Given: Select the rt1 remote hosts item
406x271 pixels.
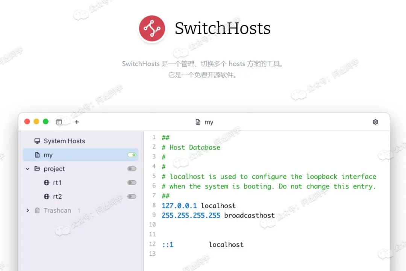Looking at the screenshot, I should click(57, 183).
